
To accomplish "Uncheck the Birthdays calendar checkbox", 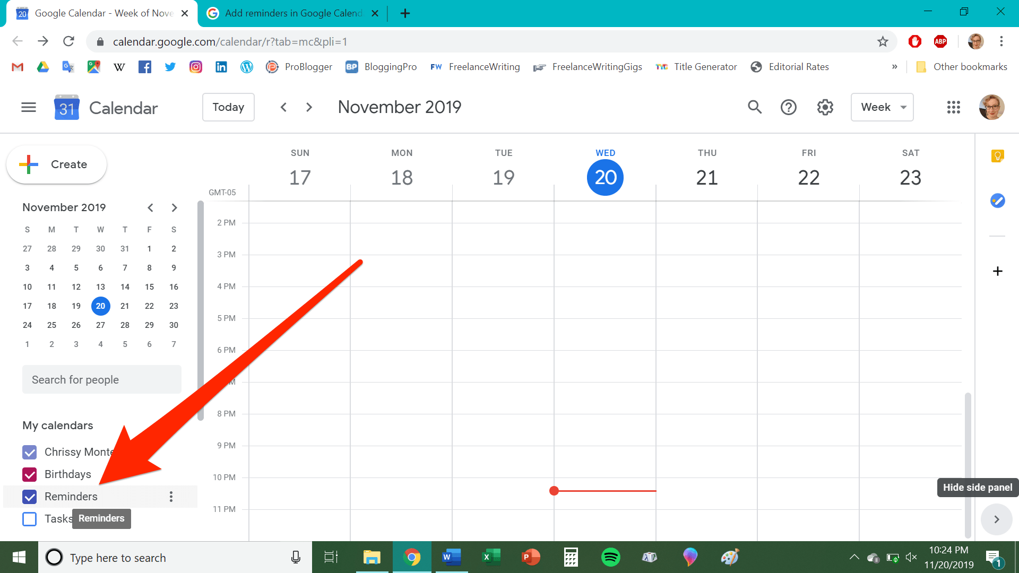I will (30, 474).
